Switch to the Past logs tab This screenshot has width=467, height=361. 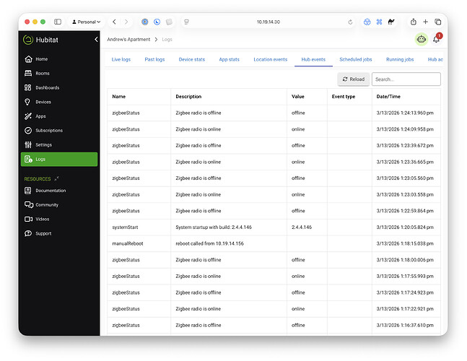[x=154, y=59]
